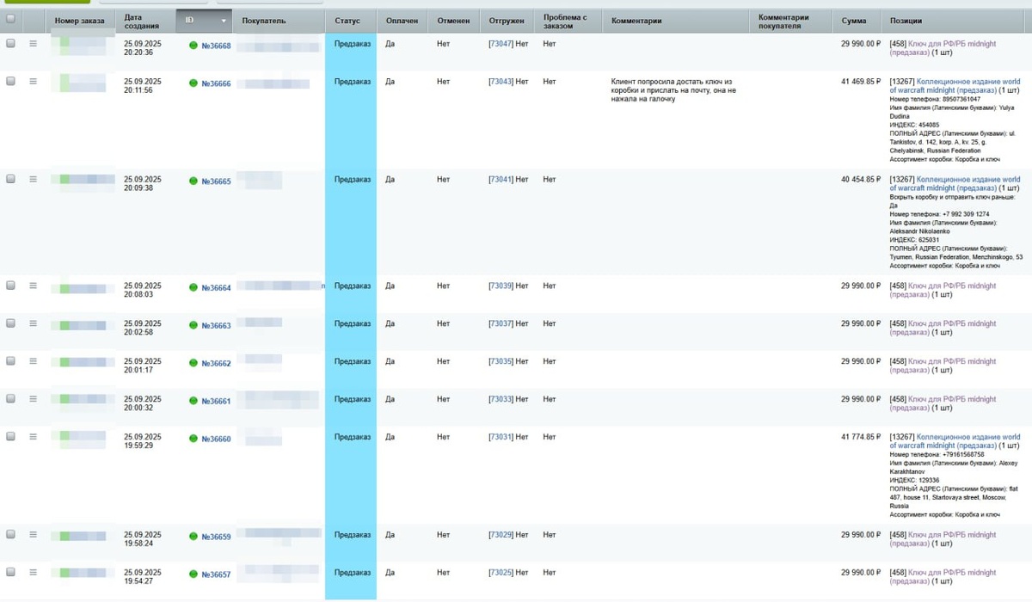Tick checkbox for order №36664
1032x602 pixels.
(x=10, y=285)
